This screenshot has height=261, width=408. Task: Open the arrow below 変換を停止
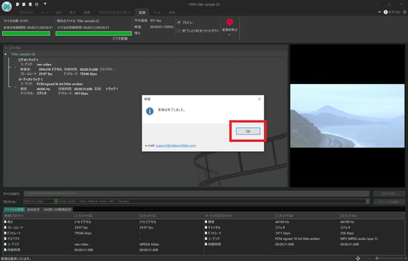pyautogui.click(x=229, y=34)
